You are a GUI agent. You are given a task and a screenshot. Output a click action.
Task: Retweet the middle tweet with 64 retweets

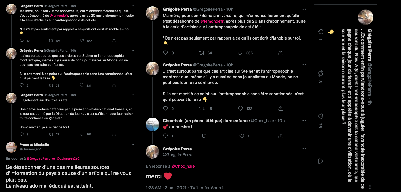point(202,53)
